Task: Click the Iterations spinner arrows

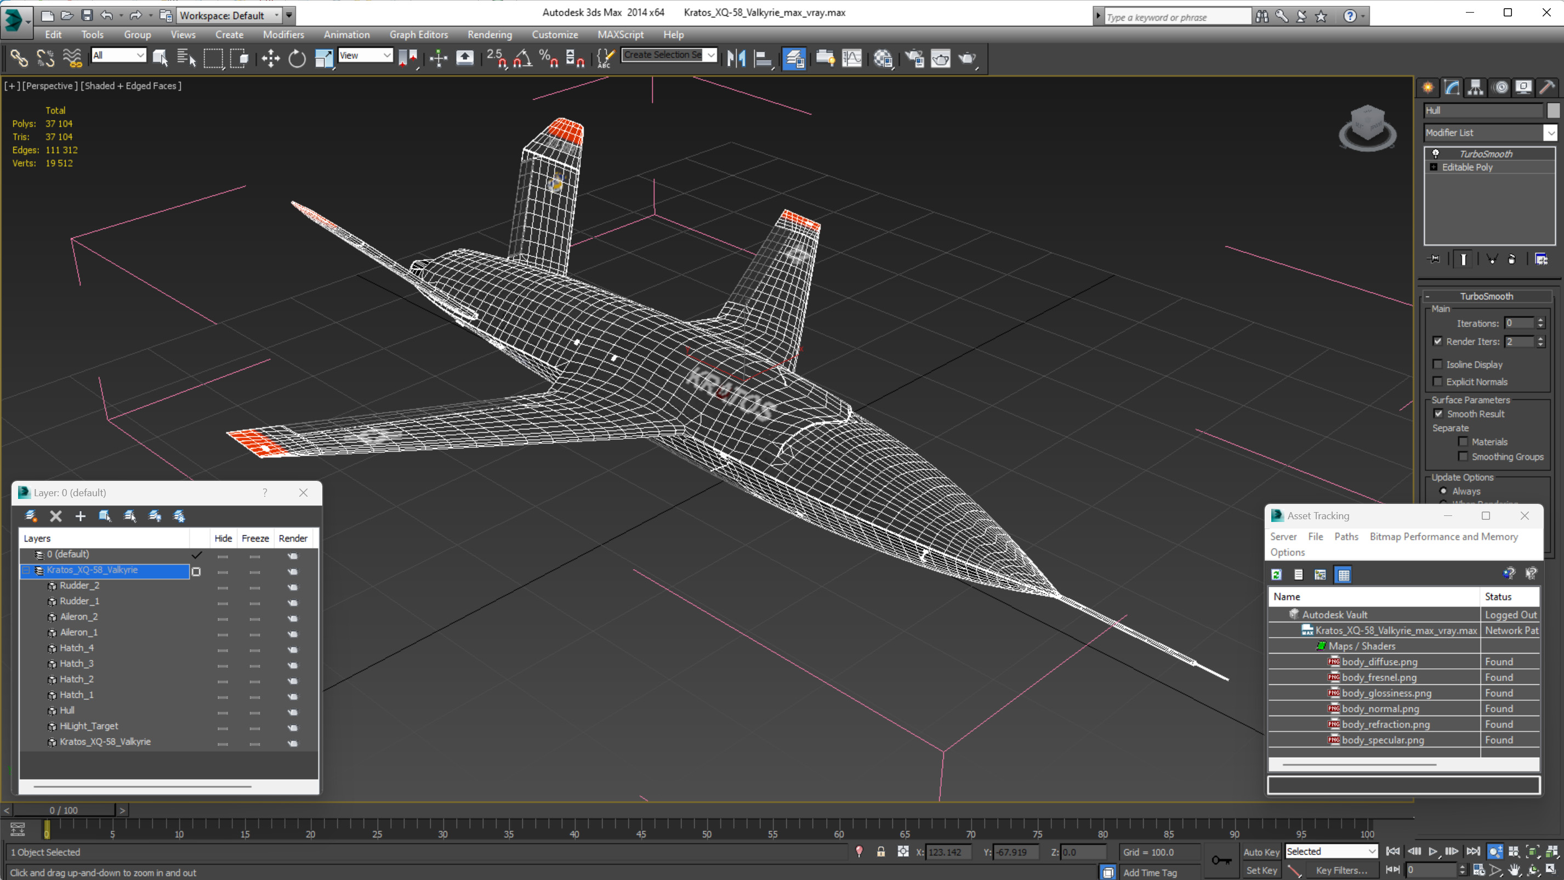Action: pyautogui.click(x=1540, y=323)
